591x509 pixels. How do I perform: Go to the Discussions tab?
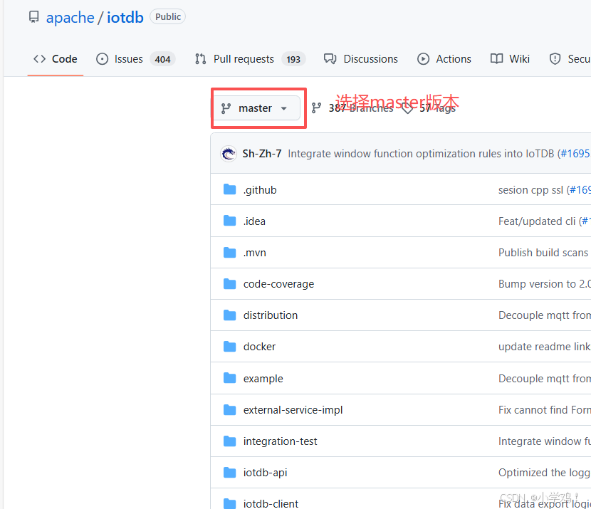(x=361, y=59)
